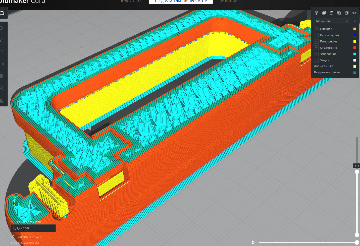Open the Тип линии color scheme dropdown
The width and height of the screenshot is (360, 246).
click(x=332, y=21)
